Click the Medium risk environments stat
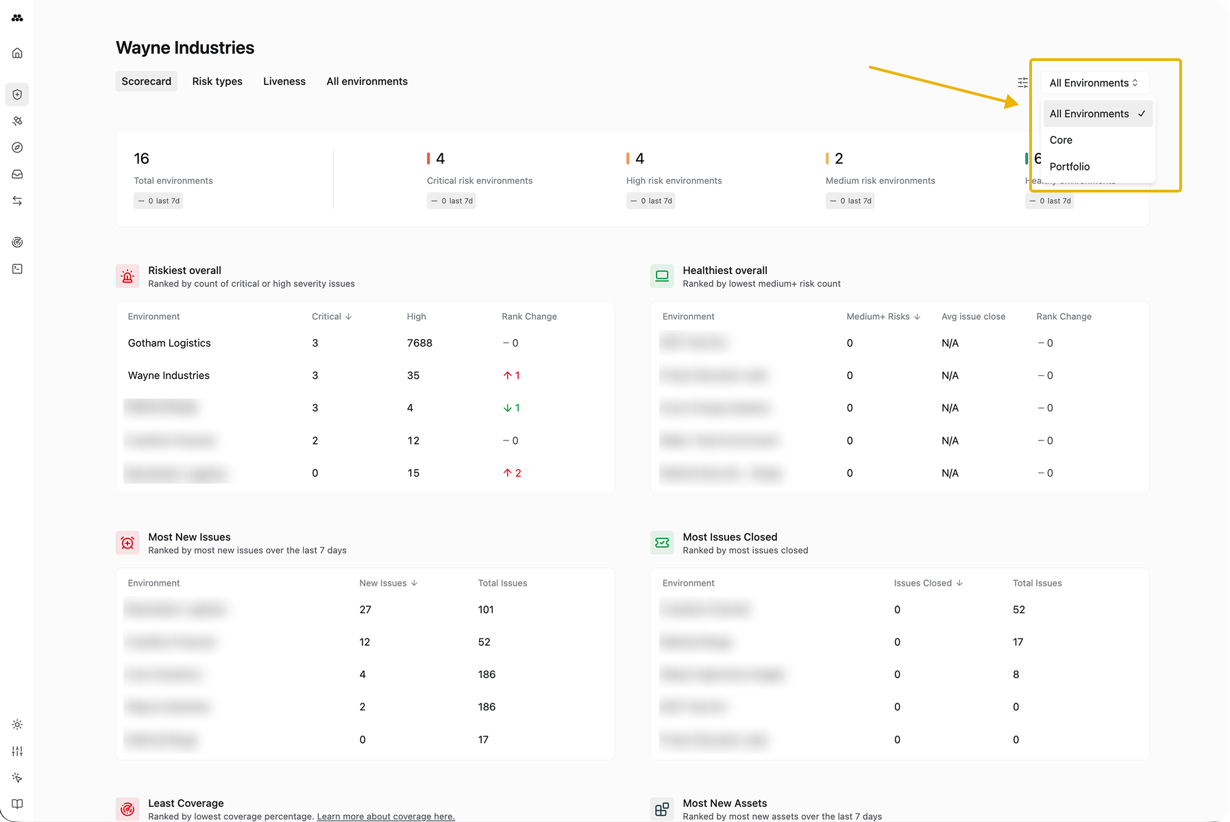This screenshot has height=822, width=1230. point(880,181)
